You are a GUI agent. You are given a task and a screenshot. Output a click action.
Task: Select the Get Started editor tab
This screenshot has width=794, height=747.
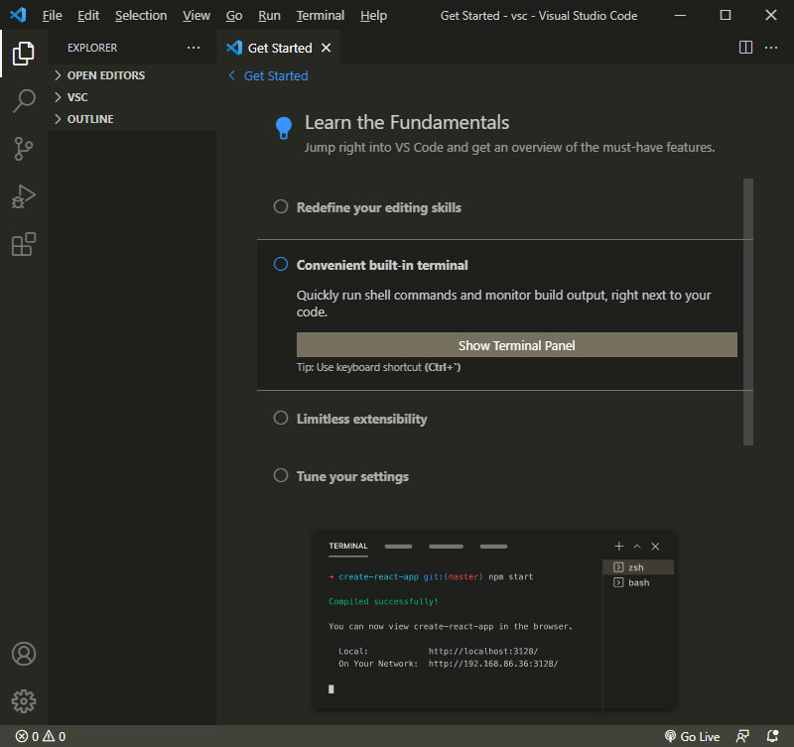(x=278, y=48)
